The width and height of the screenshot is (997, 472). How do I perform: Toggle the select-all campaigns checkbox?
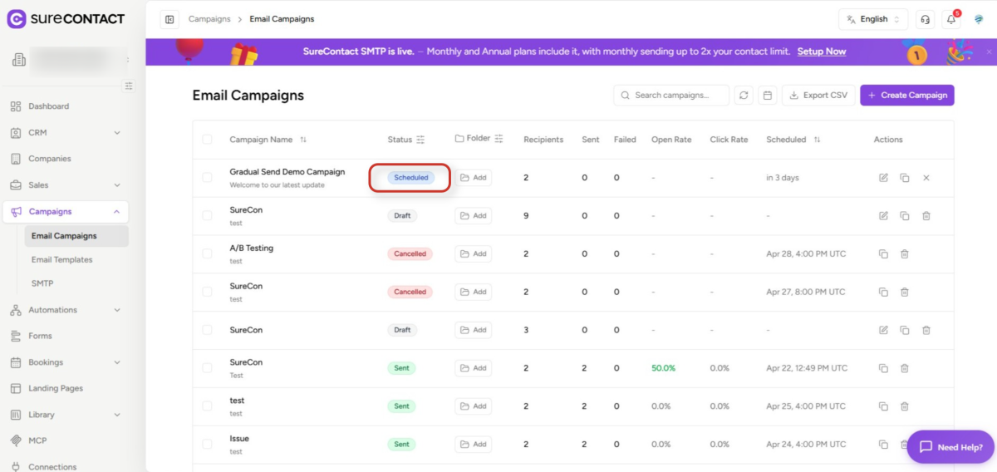coord(207,140)
